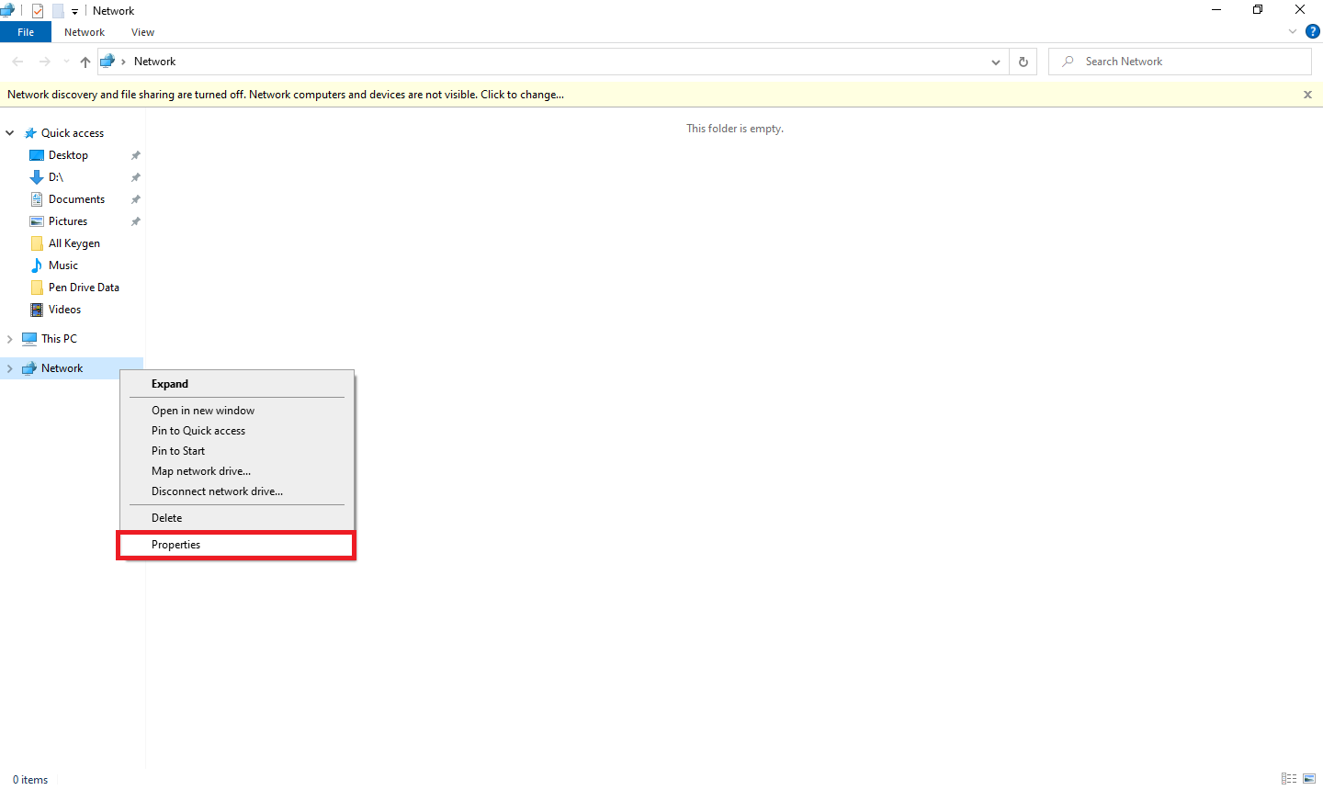Viewport: 1323px width, 790px height.
Task: Click the Desktop folder icon
Action: click(37, 155)
